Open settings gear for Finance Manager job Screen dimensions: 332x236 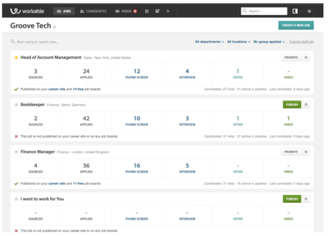pos(306,152)
